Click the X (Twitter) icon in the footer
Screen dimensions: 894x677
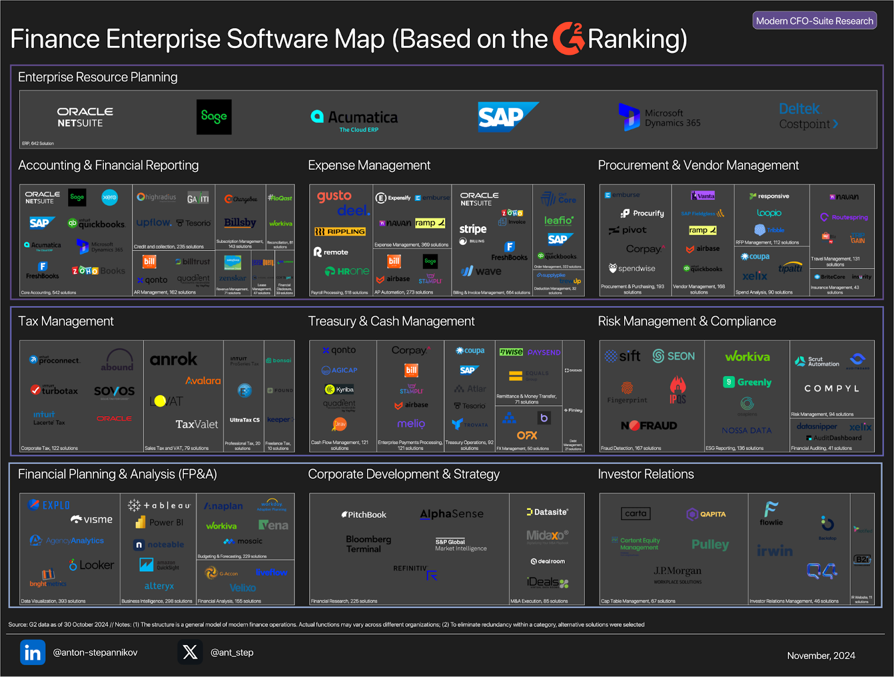pos(190,652)
